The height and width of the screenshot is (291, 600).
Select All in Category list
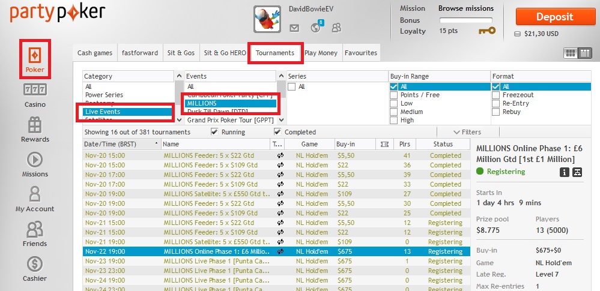88,87
